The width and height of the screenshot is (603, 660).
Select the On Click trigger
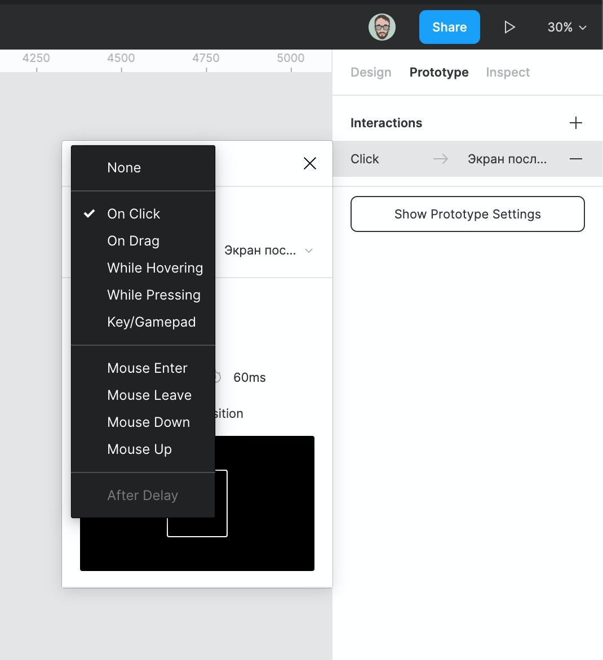point(143,214)
